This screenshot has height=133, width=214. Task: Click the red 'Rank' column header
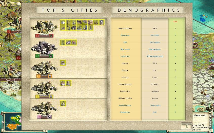pos(176,21)
